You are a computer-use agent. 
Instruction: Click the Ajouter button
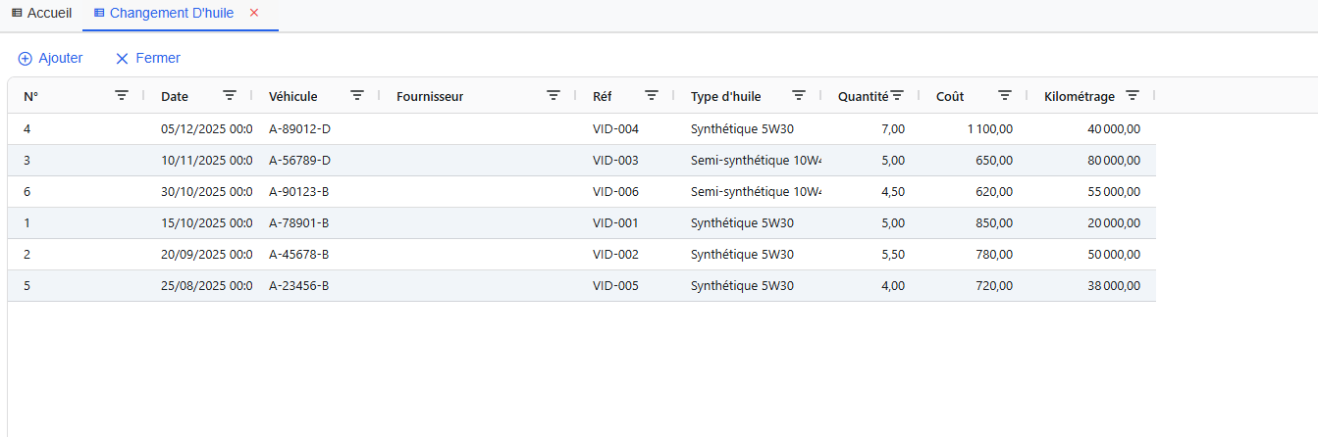click(51, 58)
